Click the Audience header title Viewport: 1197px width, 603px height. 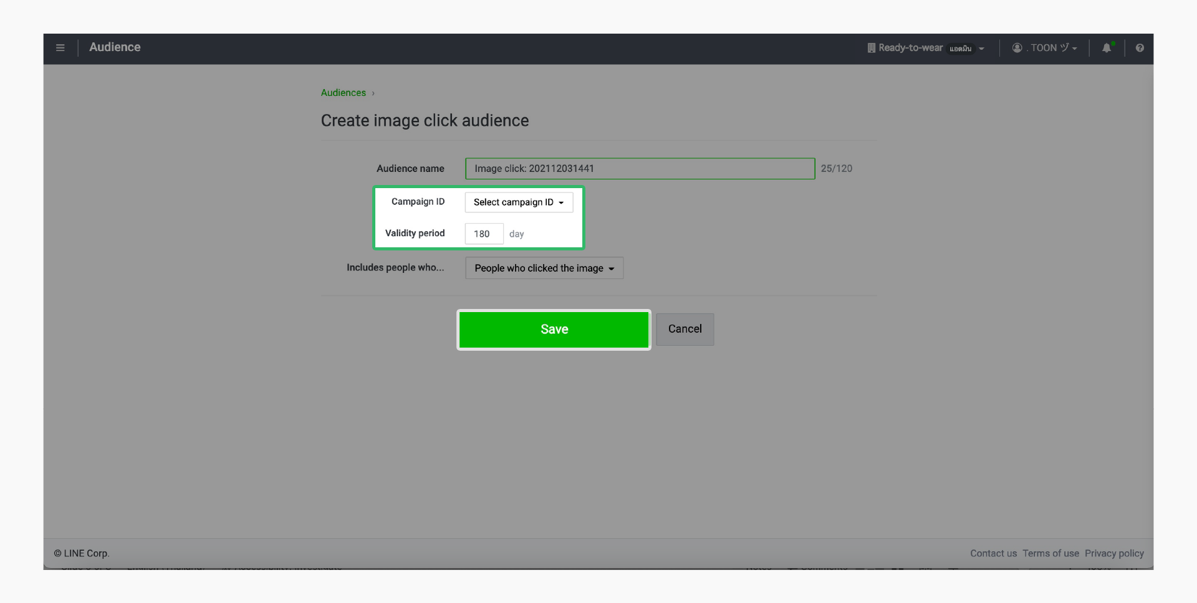click(115, 47)
